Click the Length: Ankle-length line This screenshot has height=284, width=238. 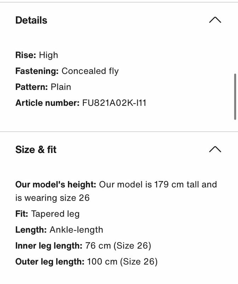[59, 230]
